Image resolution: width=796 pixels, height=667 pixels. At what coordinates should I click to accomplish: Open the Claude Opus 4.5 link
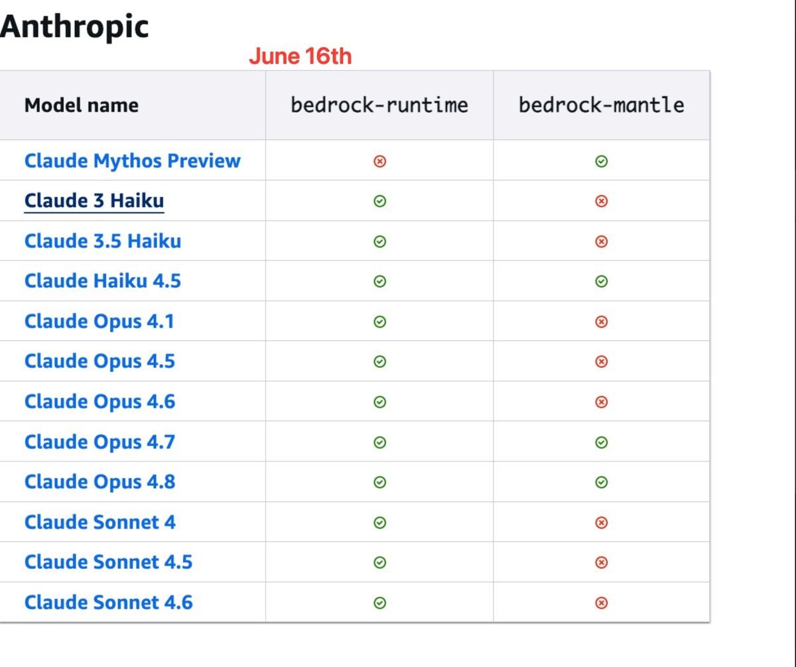pyautogui.click(x=99, y=361)
